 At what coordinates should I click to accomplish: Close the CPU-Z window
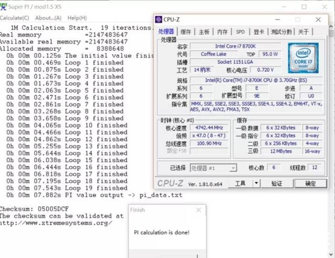tap(318, 20)
